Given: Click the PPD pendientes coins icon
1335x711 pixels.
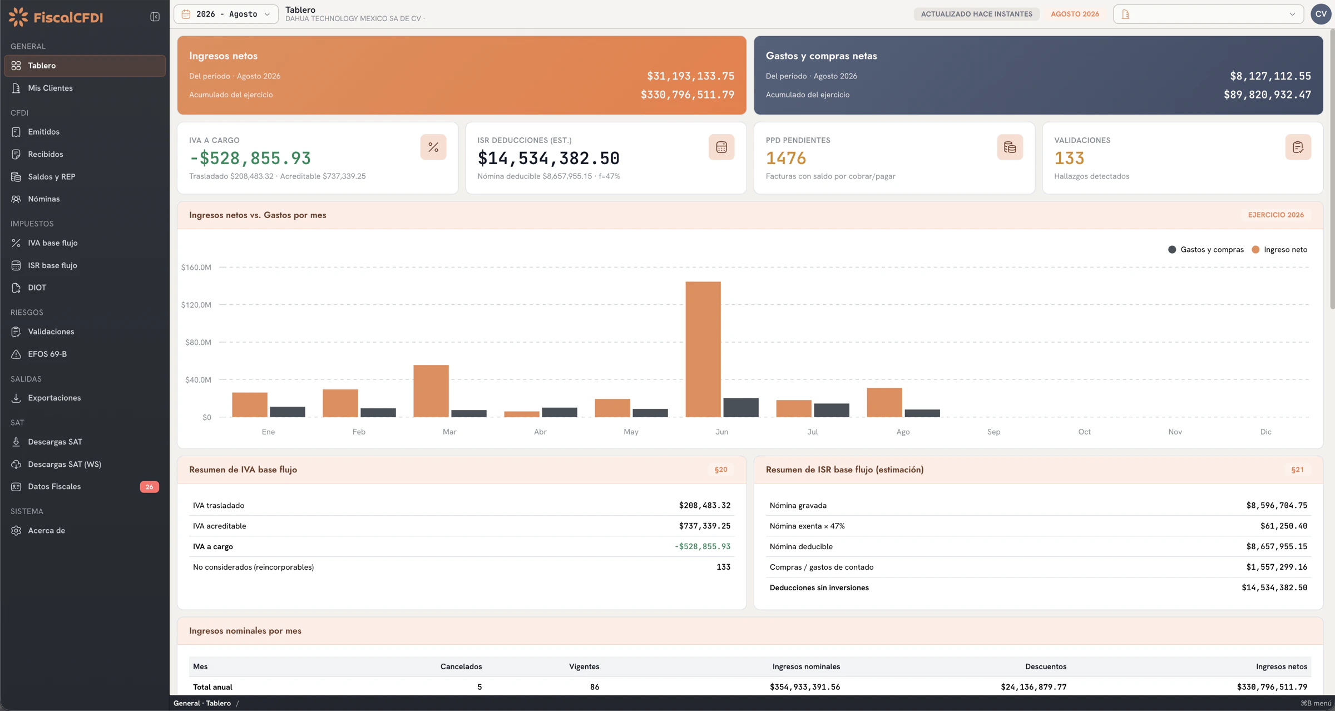Looking at the screenshot, I should [x=1010, y=147].
